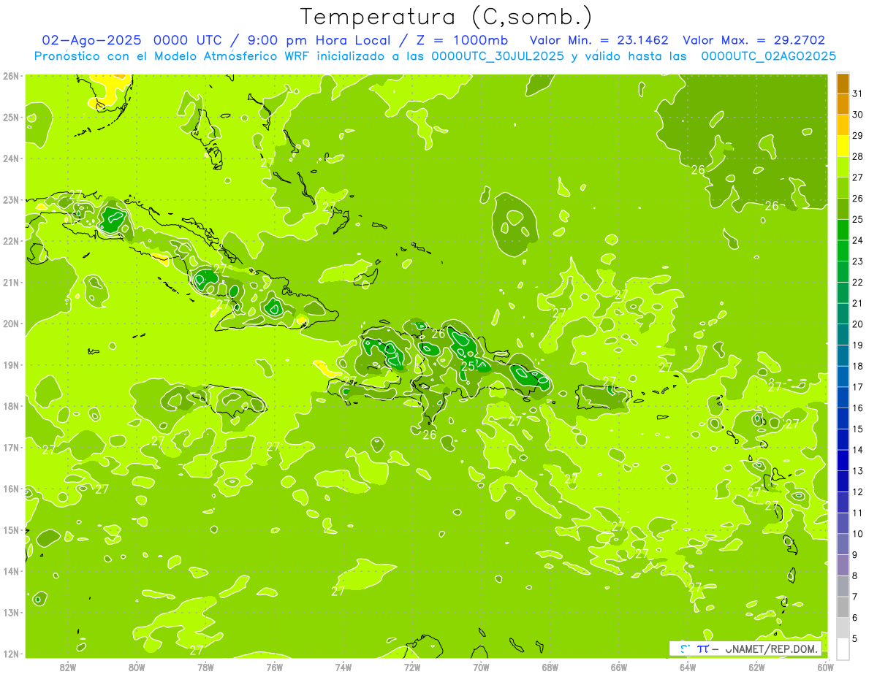Viewport: 877px width, 677px height.
Task: Click the initialization time "0000UTC_30JUL2025"
Action: [498, 56]
